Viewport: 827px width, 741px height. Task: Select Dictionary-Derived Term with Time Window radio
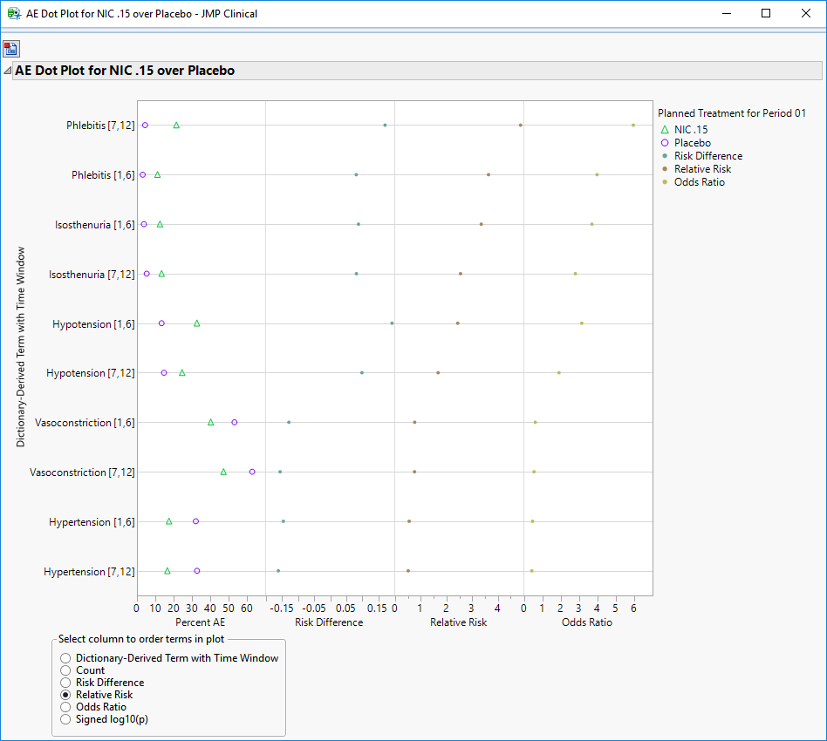(65, 658)
